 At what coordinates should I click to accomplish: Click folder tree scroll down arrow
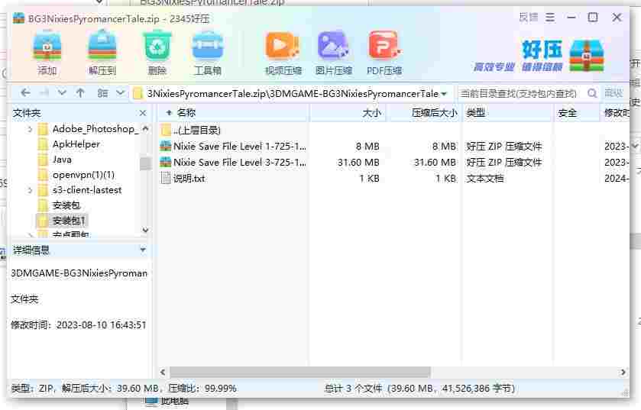[x=145, y=231]
